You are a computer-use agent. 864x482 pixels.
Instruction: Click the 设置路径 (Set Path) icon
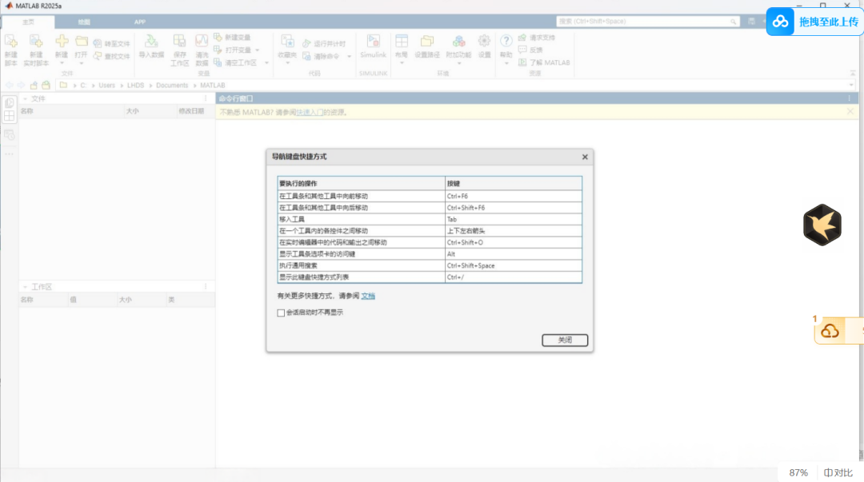427,42
